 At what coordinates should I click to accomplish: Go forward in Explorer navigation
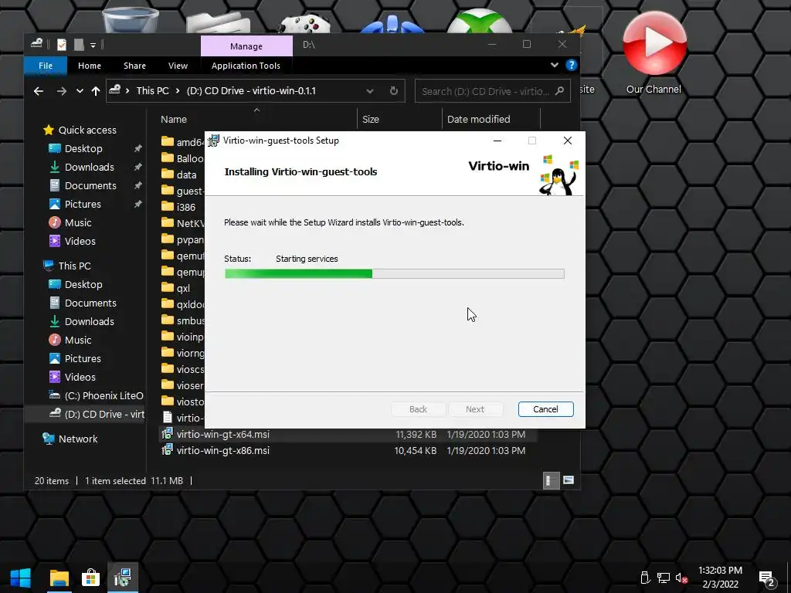62,91
